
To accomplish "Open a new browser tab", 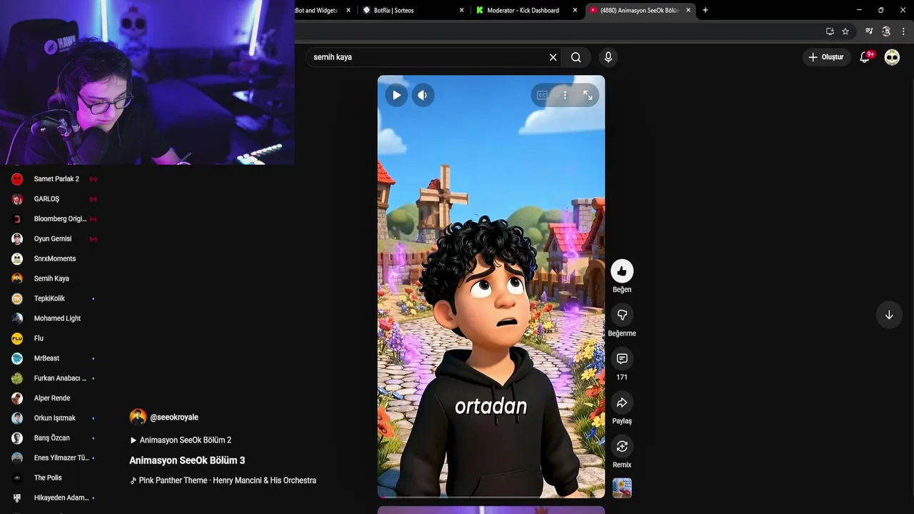I will 705,10.
